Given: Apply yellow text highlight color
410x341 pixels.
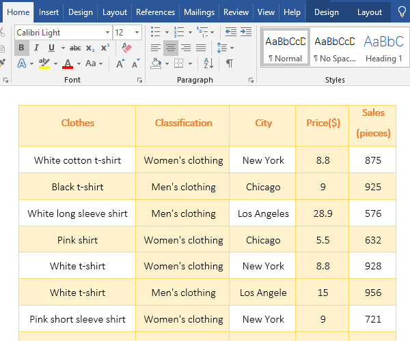Looking at the screenshot, I should [x=44, y=63].
